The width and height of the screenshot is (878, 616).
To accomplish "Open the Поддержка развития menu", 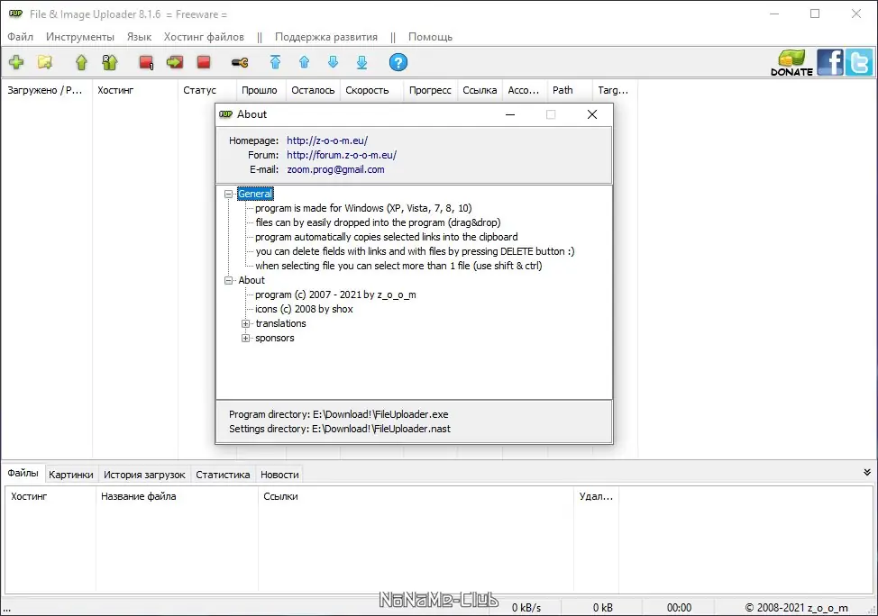I will tap(326, 37).
